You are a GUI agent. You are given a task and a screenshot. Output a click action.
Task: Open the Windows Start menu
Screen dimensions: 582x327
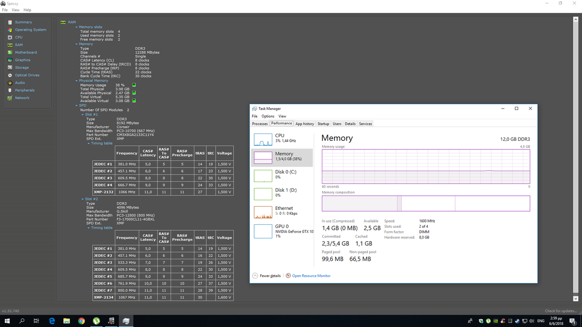click(7, 321)
